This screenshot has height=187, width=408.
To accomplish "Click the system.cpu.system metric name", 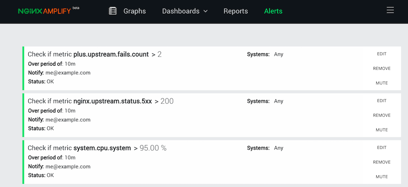I will 102,148.
